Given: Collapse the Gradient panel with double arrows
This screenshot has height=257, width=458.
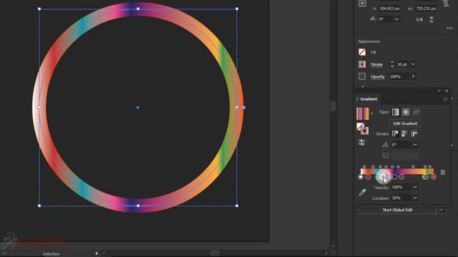Looking at the screenshot, I should pyautogui.click(x=439, y=91).
